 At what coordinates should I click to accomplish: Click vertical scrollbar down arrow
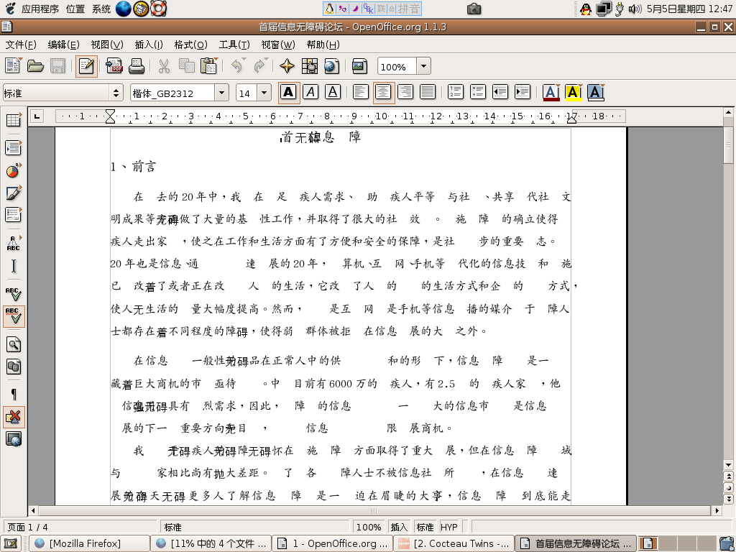[x=729, y=465]
